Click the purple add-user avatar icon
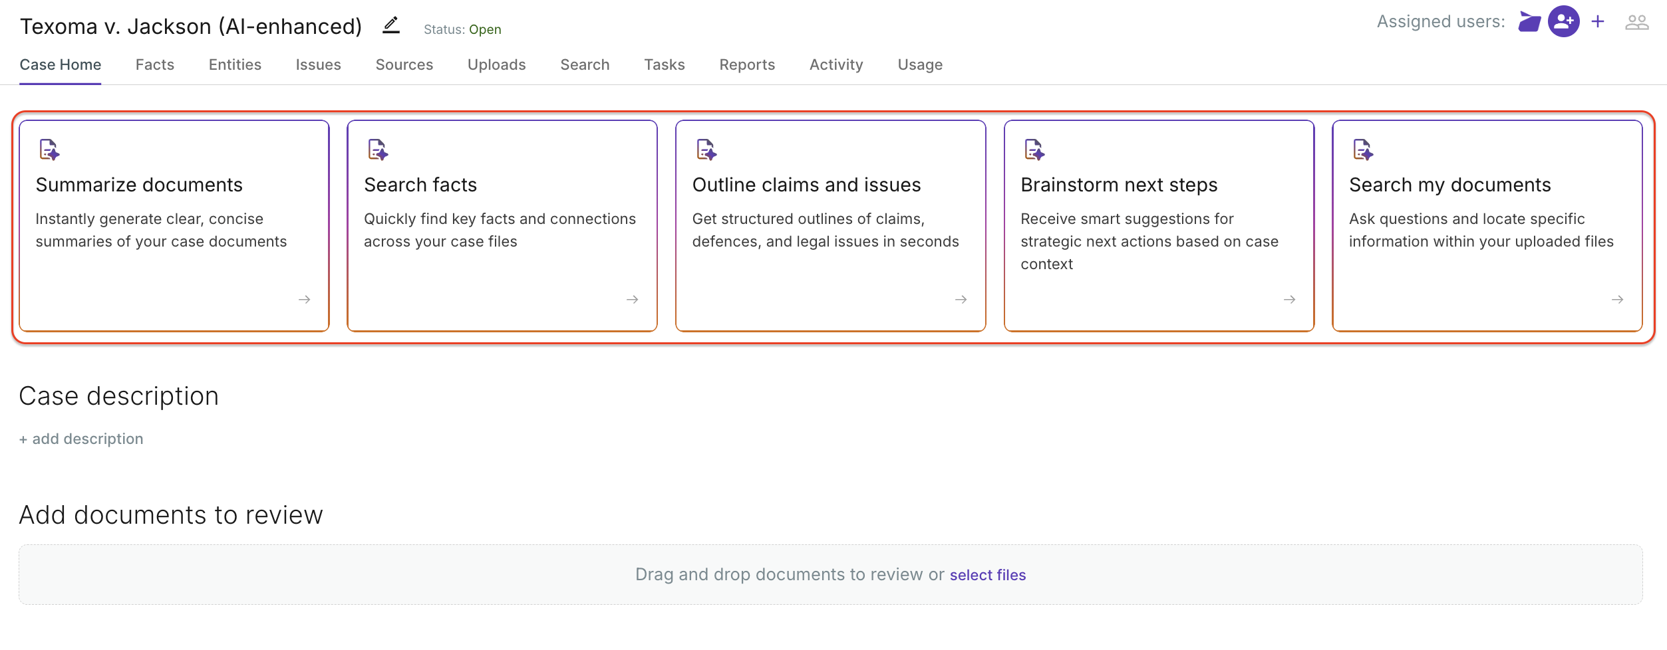This screenshot has width=1667, height=650. 1563,22
